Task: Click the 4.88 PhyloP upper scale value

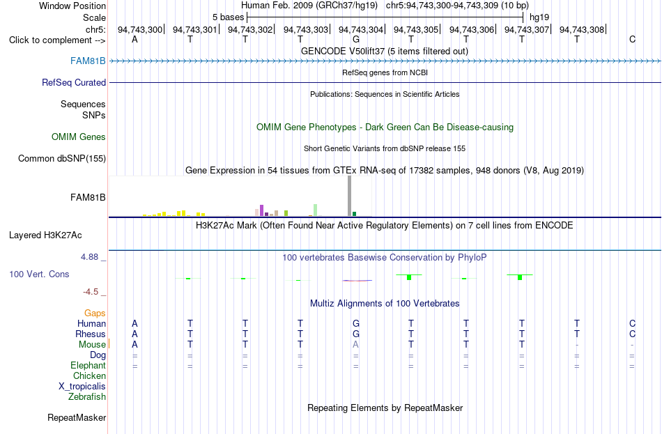Action: [x=89, y=256]
